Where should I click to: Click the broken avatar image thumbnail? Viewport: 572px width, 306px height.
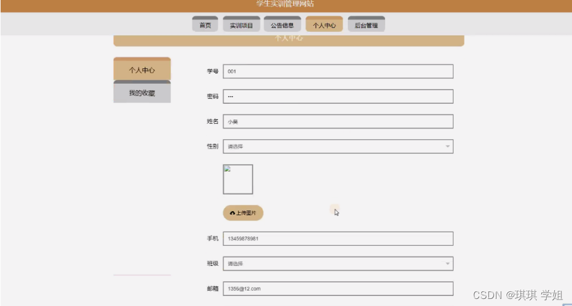[x=238, y=179]
